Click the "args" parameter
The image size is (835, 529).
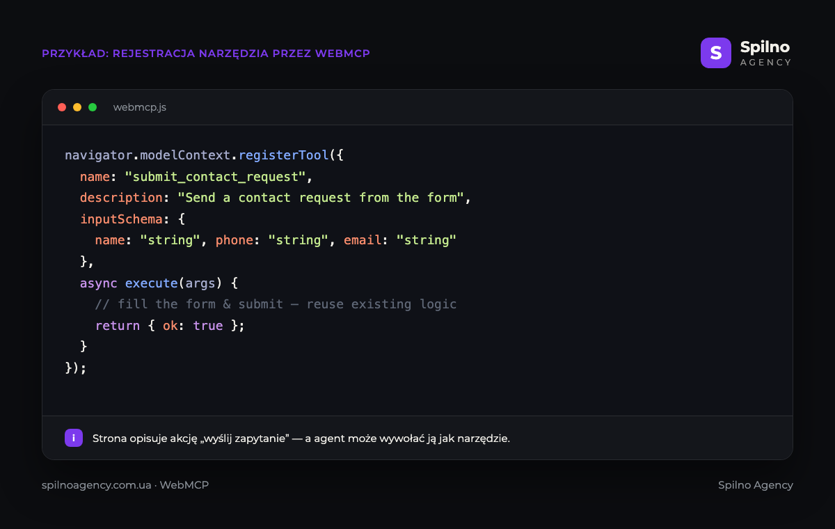point(200,283)
